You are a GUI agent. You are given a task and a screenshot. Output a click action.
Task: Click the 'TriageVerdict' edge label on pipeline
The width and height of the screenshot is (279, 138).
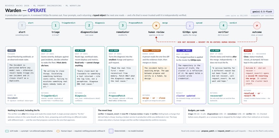point(68,23)
